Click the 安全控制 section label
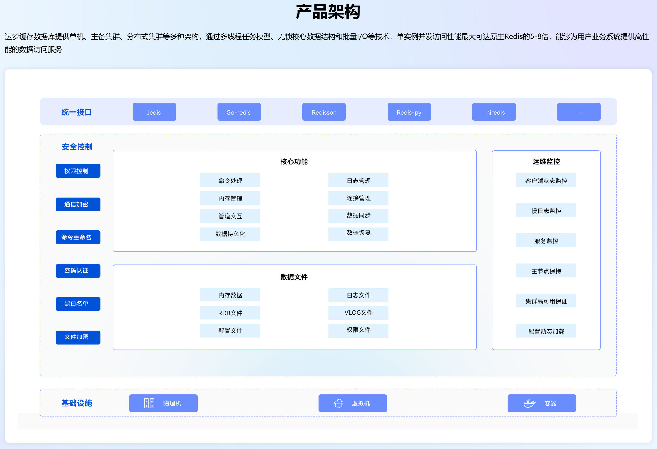 [x=77, y=147]
